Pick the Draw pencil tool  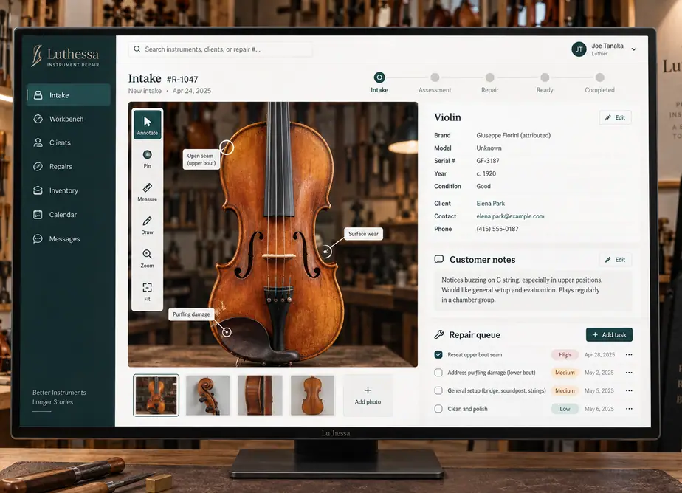pyautogui.click(x=148, y=225)
